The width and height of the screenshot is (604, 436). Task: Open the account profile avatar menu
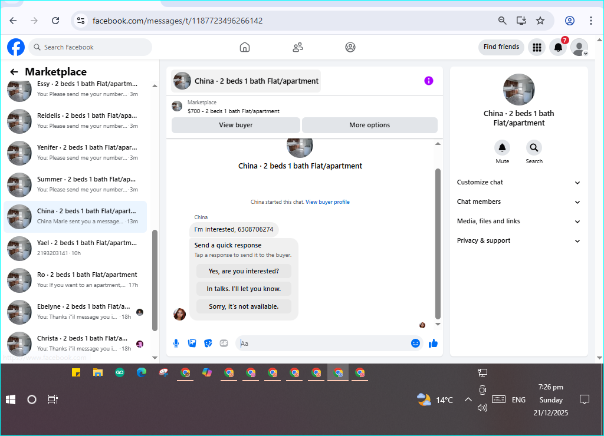579,47
